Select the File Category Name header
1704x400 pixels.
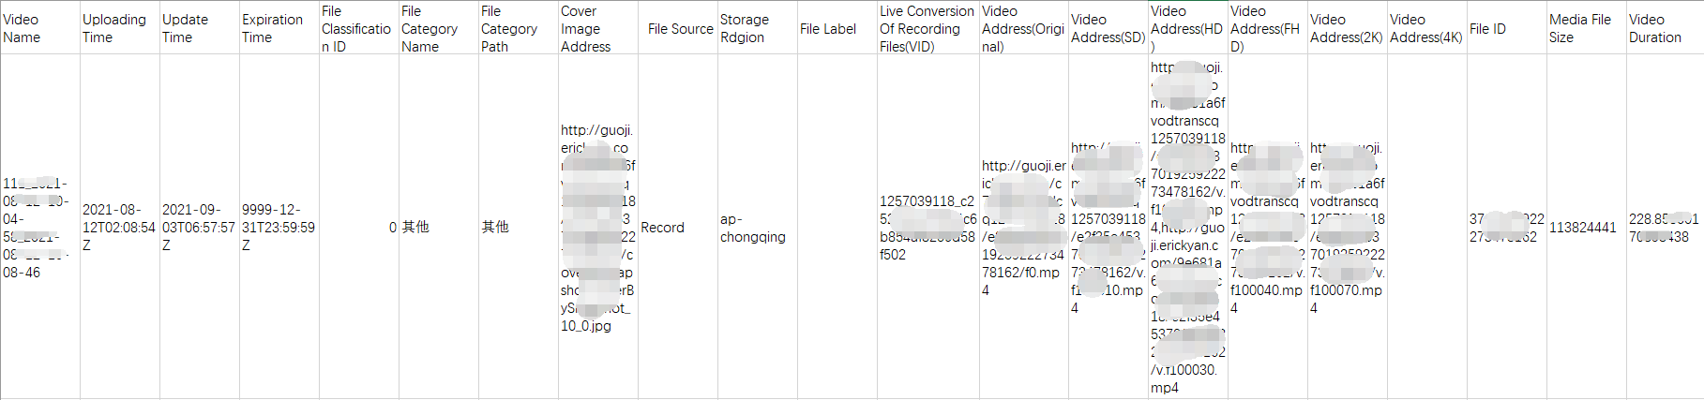pyautogui.click(x=439, y=28)
